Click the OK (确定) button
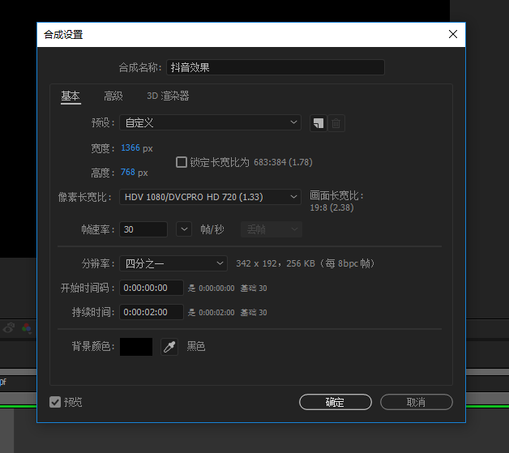 [x=335, y=402]
